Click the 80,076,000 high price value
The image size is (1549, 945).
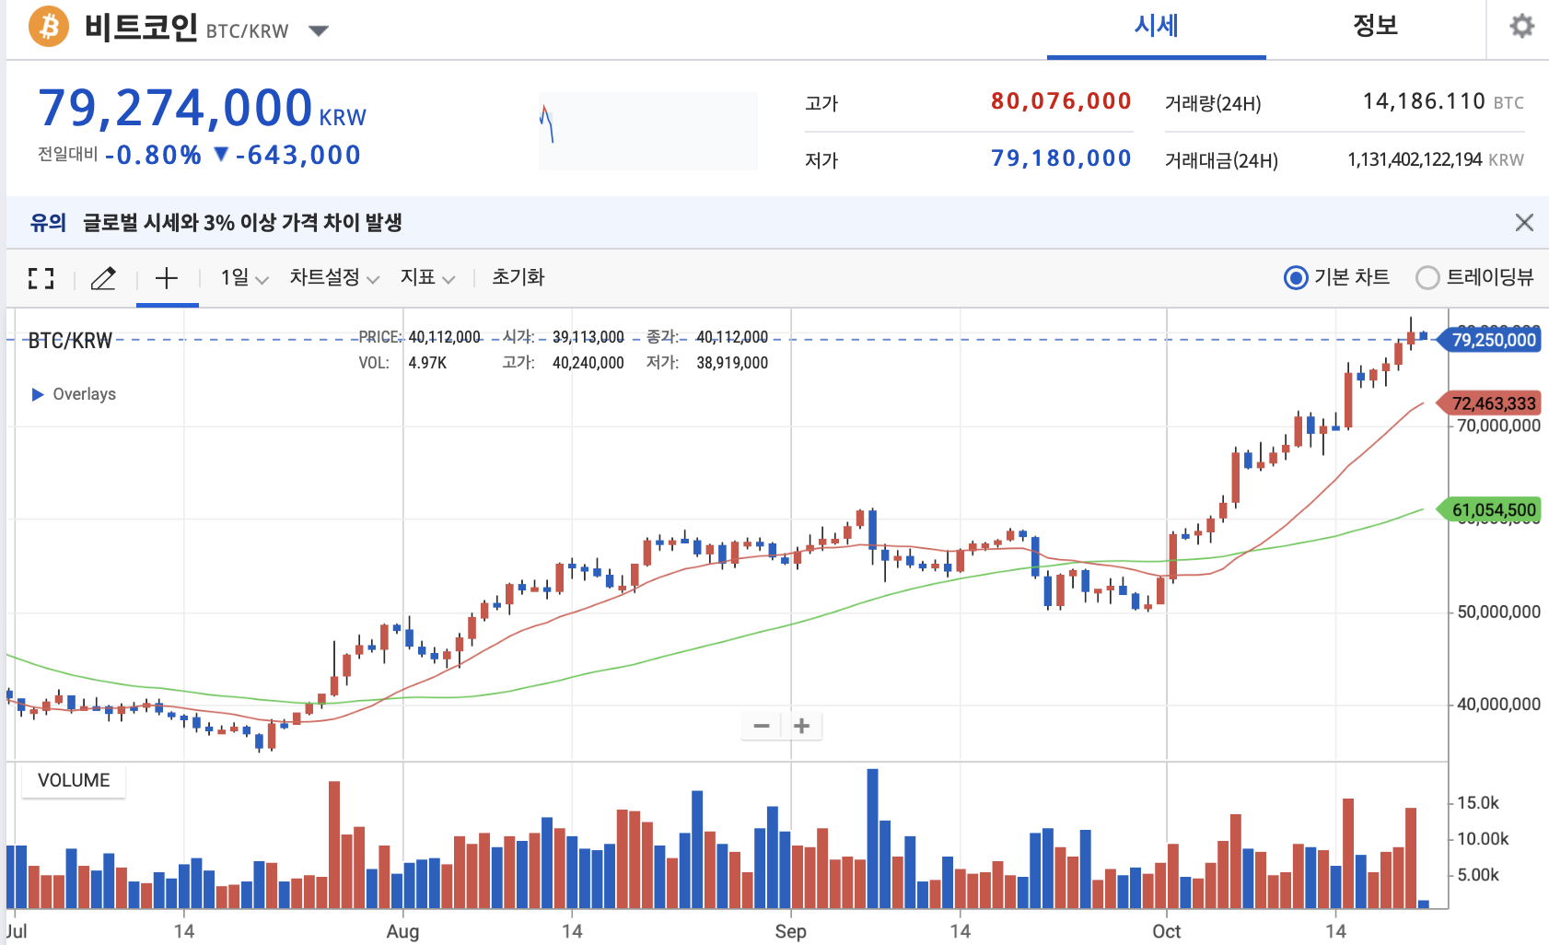click(1061, 101)
